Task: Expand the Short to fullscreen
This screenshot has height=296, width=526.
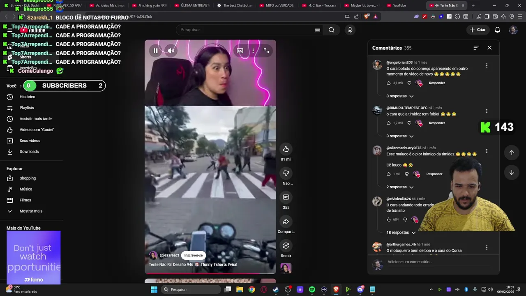Action: click(x=266, y=51)
